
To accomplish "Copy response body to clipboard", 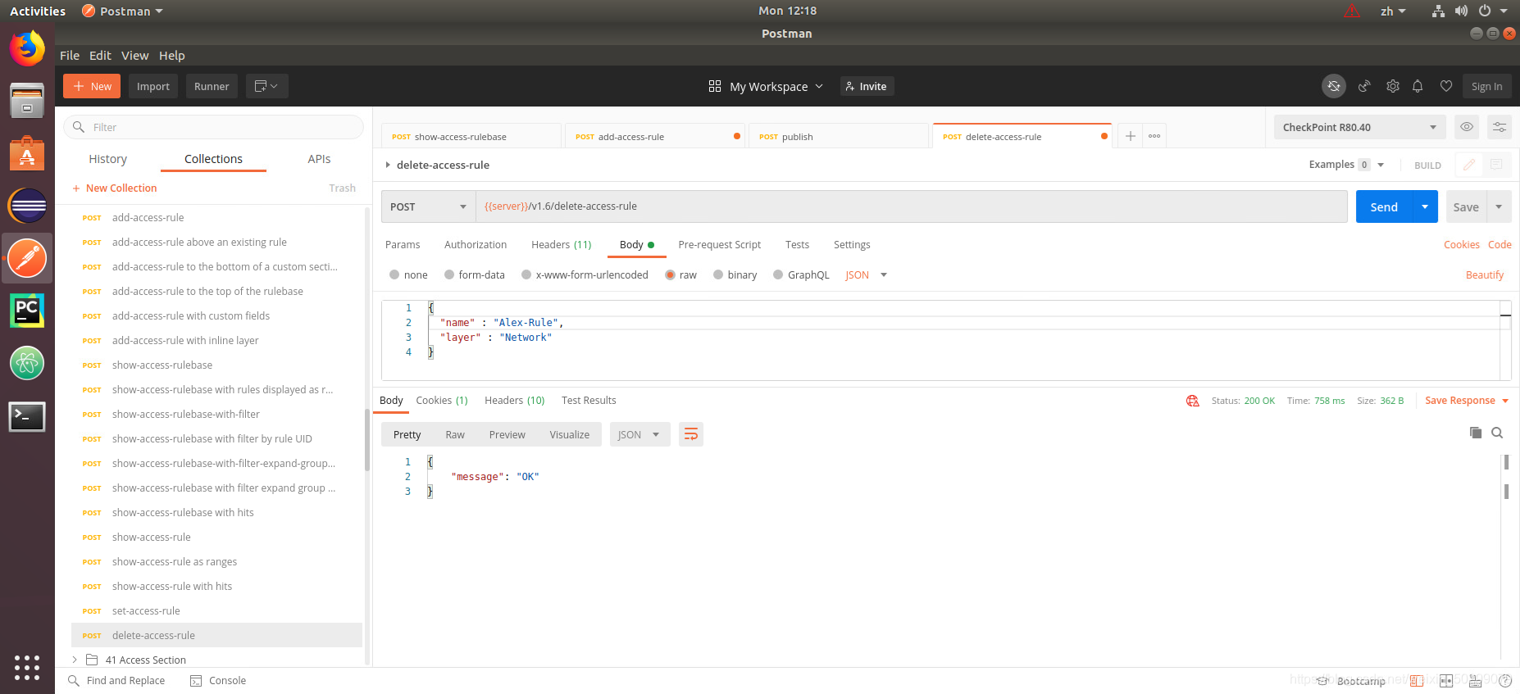I will pos(1476,433).
